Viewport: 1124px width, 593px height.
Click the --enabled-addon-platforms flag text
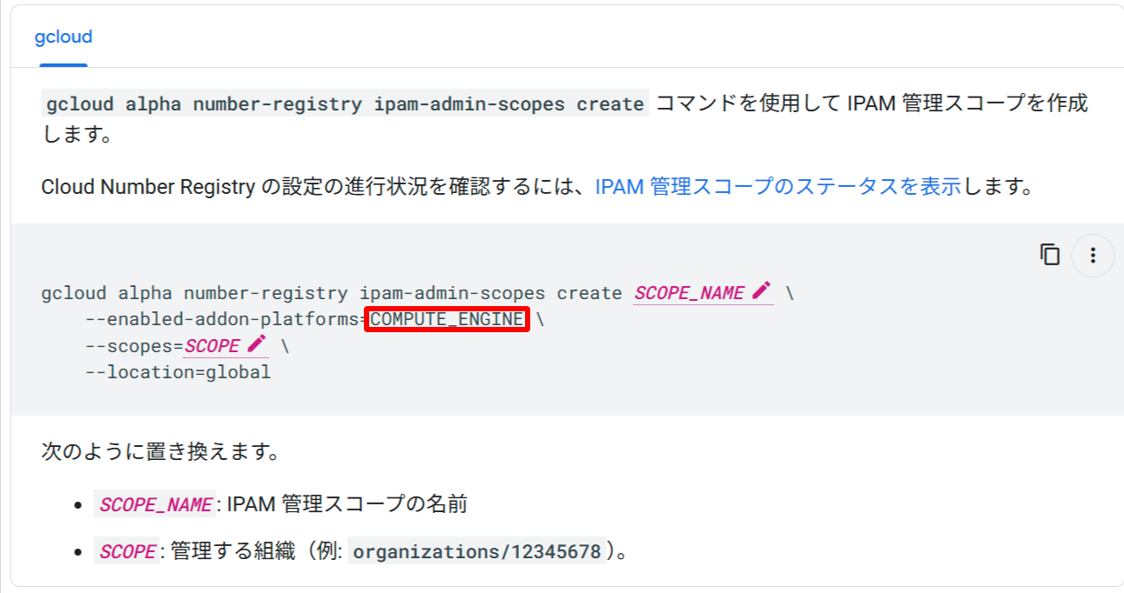pos(222,320)
